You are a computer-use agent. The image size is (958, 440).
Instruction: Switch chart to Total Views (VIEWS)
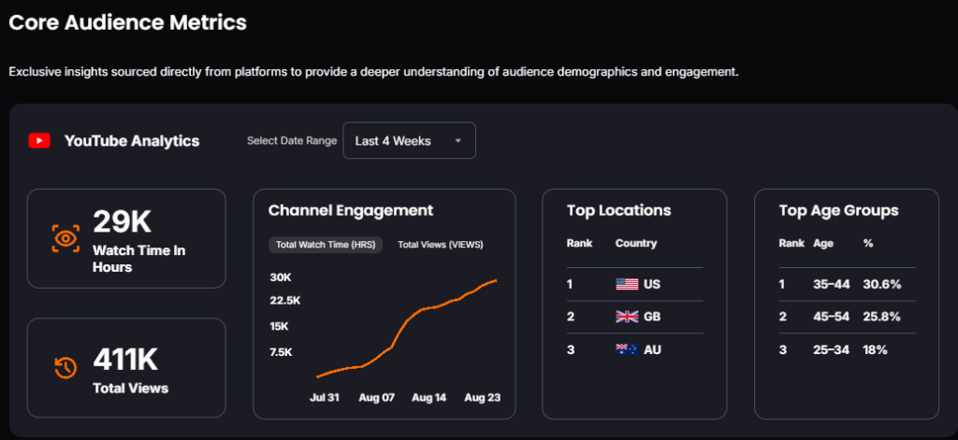(x=441, y=245)
